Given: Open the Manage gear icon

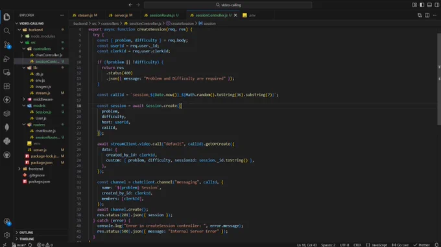Looking at the screenshot, I should tap(6, 235).
